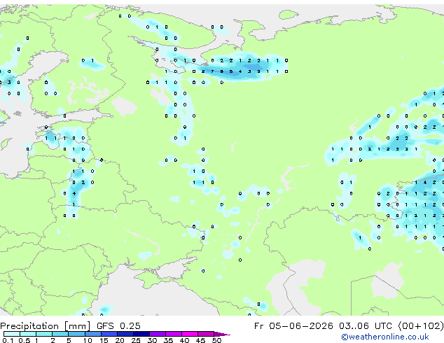
Task: Click the legend value '30'
Action: pyautogui.click(x=152, y=340)
